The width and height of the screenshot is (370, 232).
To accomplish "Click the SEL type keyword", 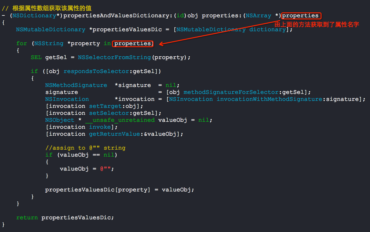I will point(36,57).
